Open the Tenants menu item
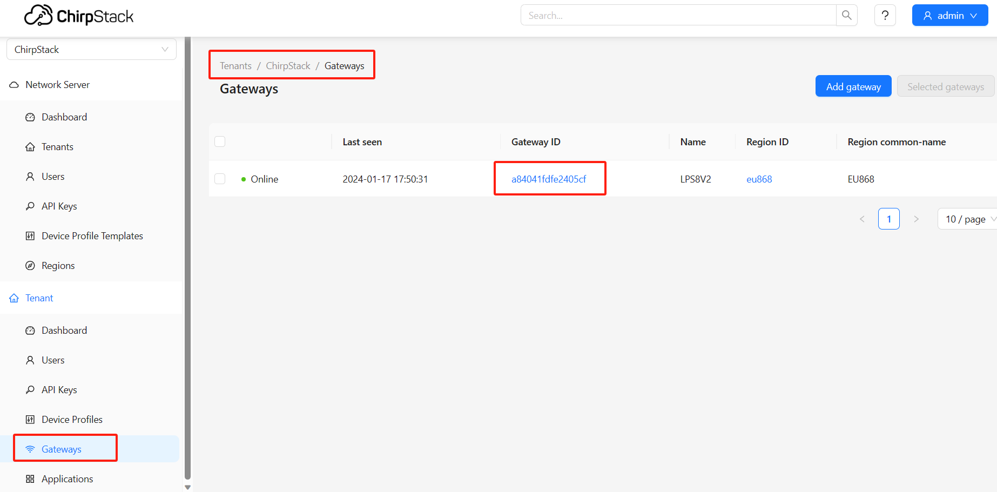Image resolution: width=997 pixels, height=492 pixels. coord(90,147)
